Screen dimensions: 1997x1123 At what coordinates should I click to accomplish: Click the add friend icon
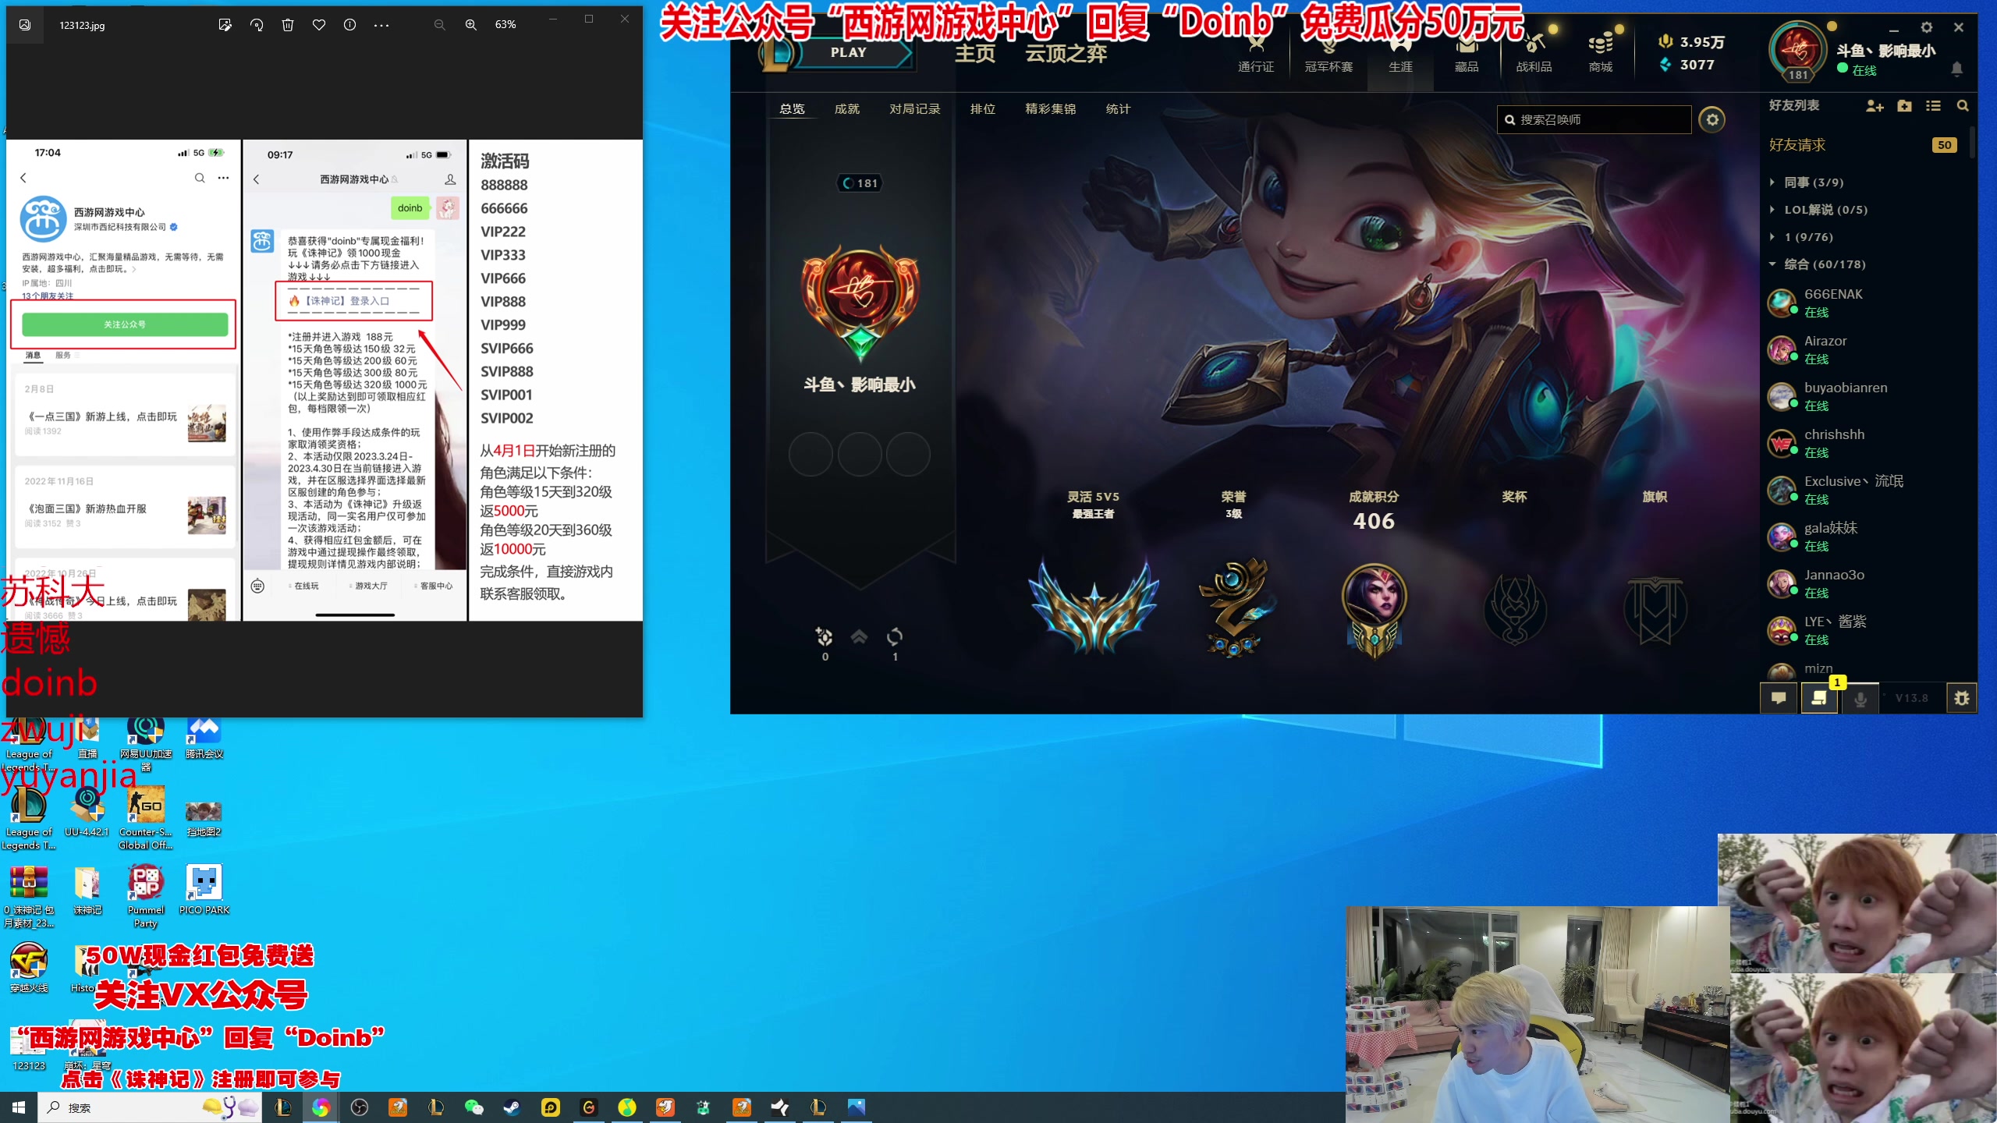(x=1875, y=106)
